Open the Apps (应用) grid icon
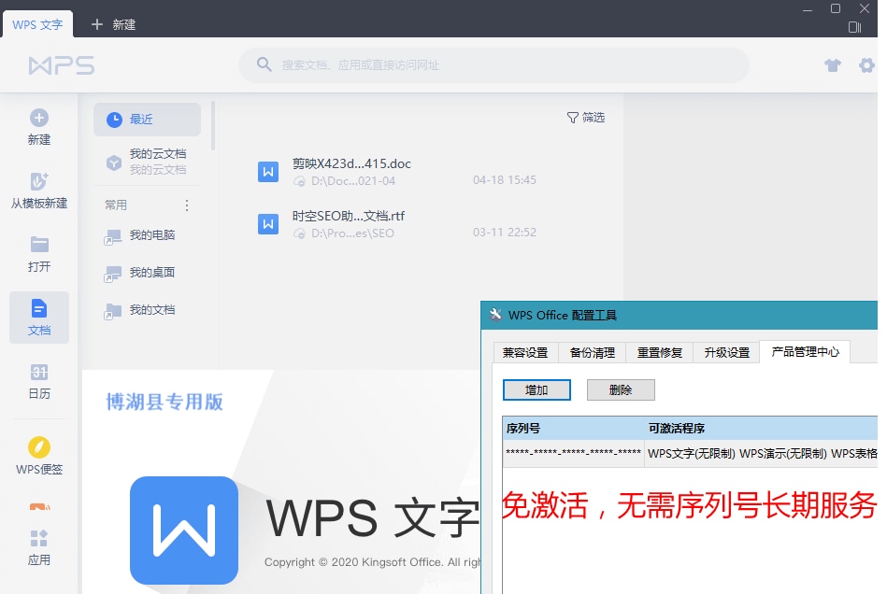This screenshot has height=594, width=887. [x=39, y=538]
